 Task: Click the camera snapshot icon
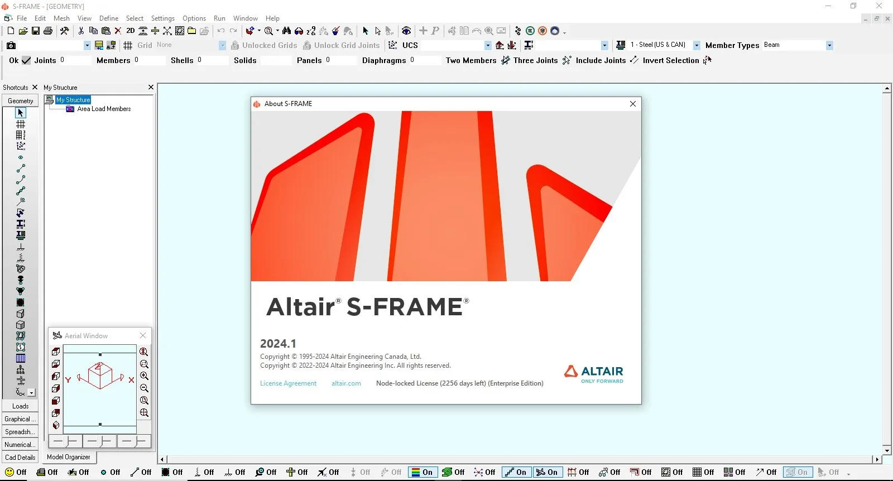point(11,45)
